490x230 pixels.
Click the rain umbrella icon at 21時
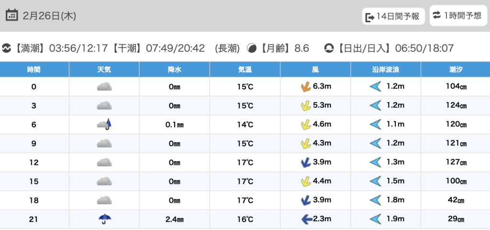click(104, 219)
